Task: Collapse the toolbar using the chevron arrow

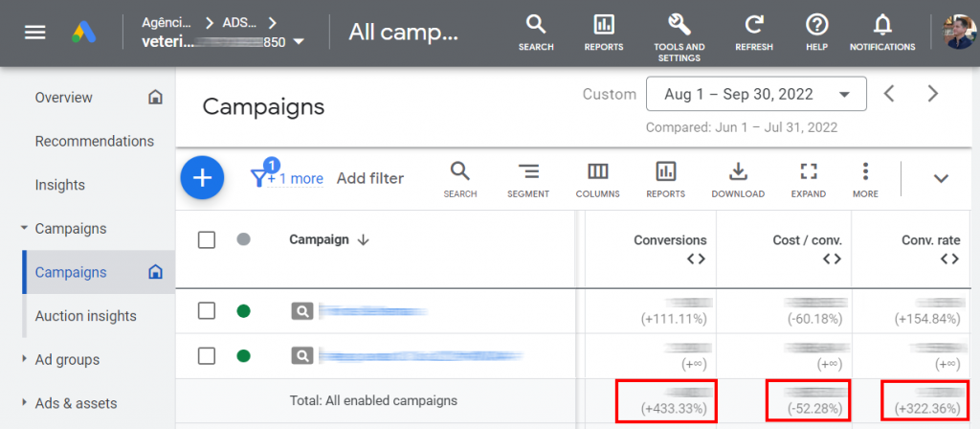Action: click(x=941, y=178)
